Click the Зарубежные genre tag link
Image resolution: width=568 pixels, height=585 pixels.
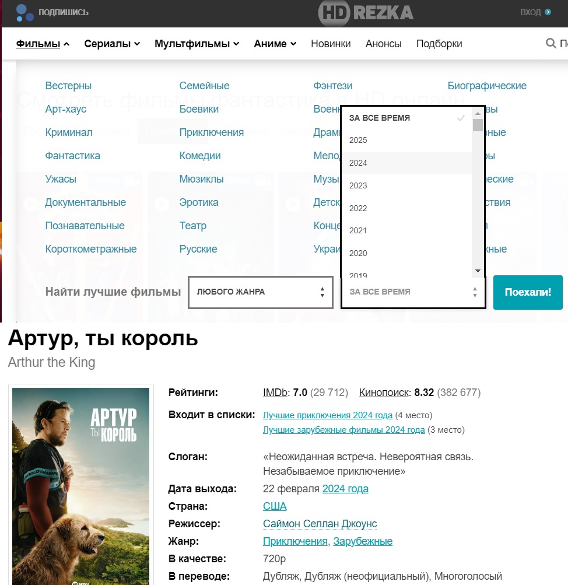tap(363, 541)
